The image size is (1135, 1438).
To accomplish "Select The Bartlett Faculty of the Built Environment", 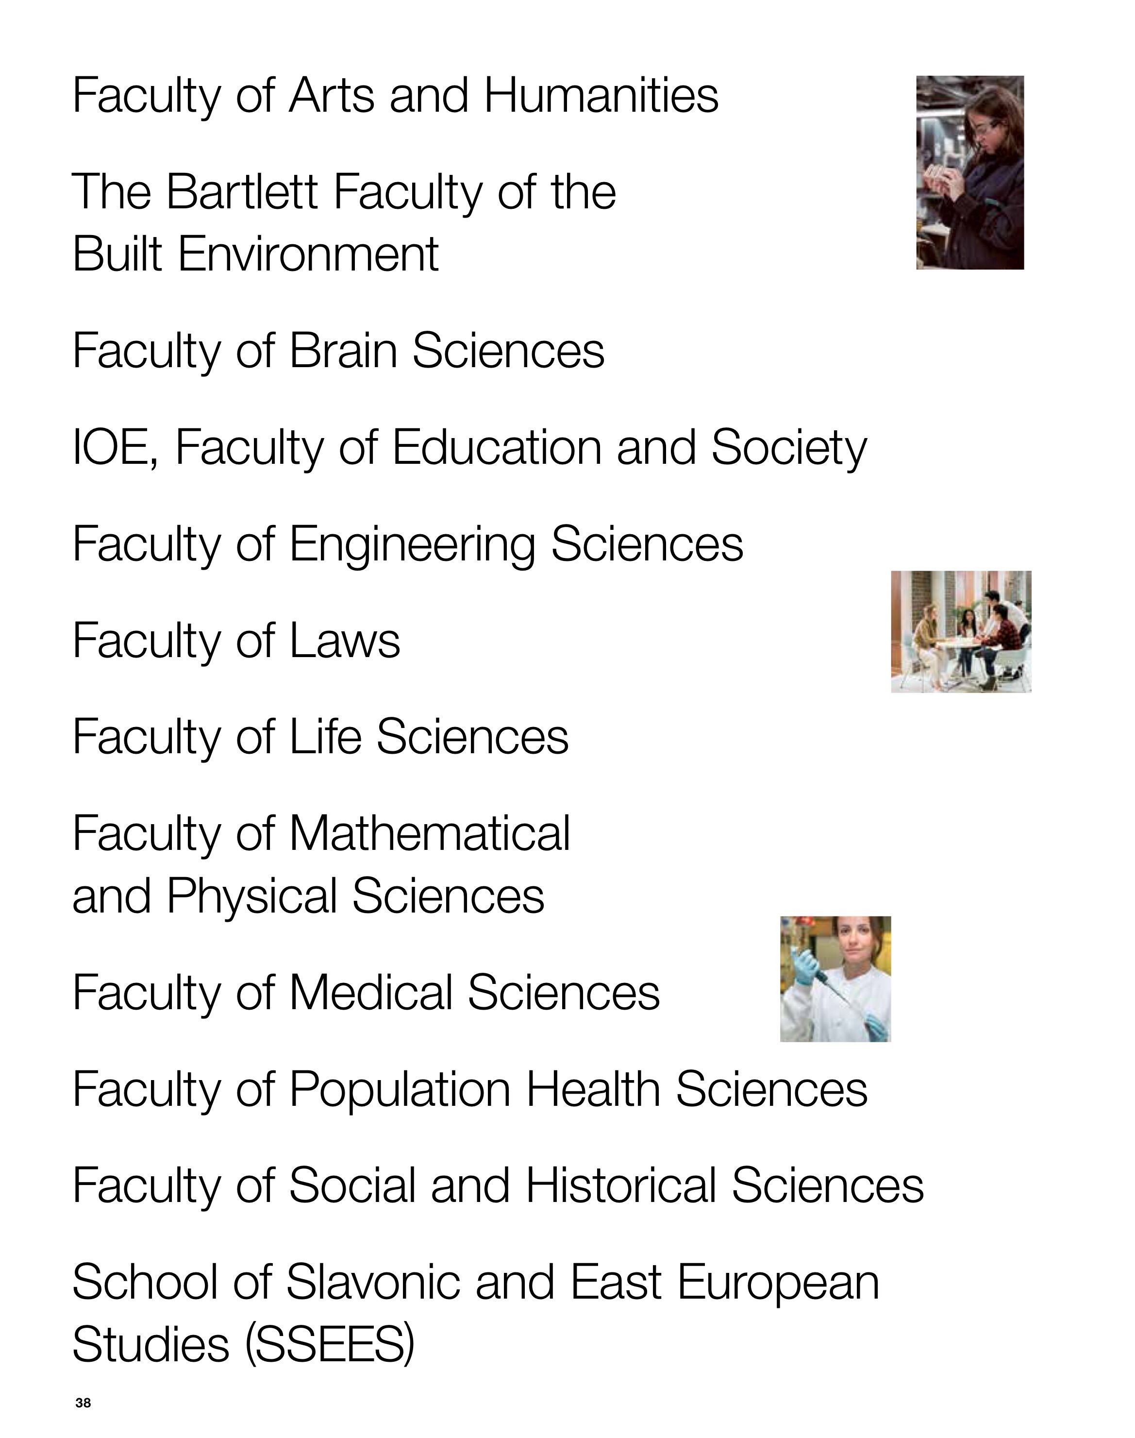I will 344,223.
